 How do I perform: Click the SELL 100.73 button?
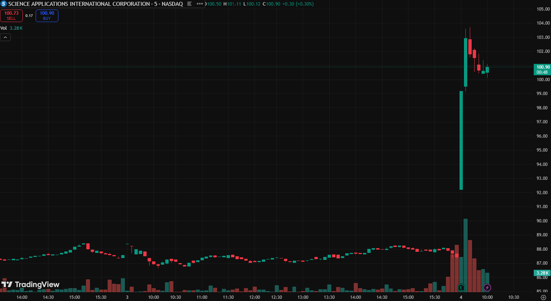pos(11,16)
